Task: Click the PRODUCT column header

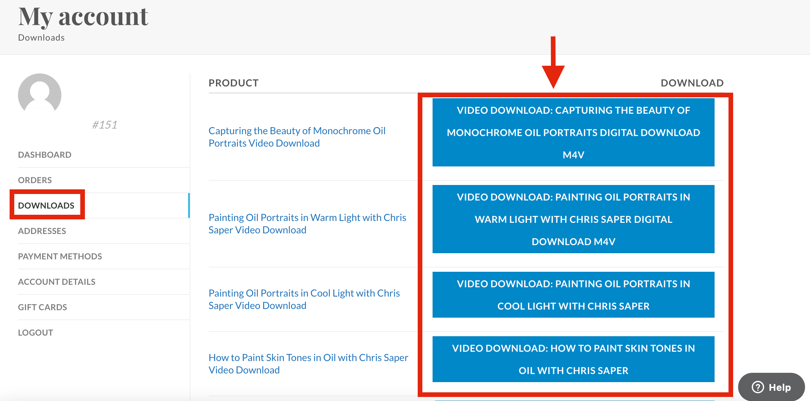Action: [234, 83]
